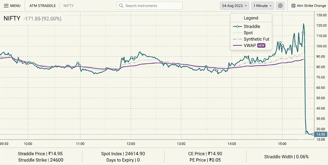The height and width of the screenshot is (165, 328).
Task: Open the chart settings gear
Action: 280,6
